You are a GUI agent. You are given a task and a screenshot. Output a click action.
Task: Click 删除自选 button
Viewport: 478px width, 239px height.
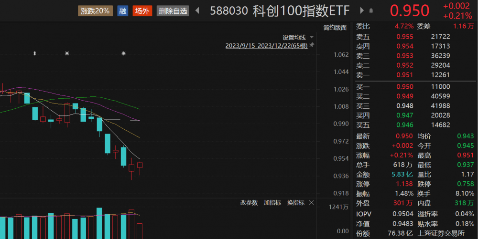click(173, 11)
